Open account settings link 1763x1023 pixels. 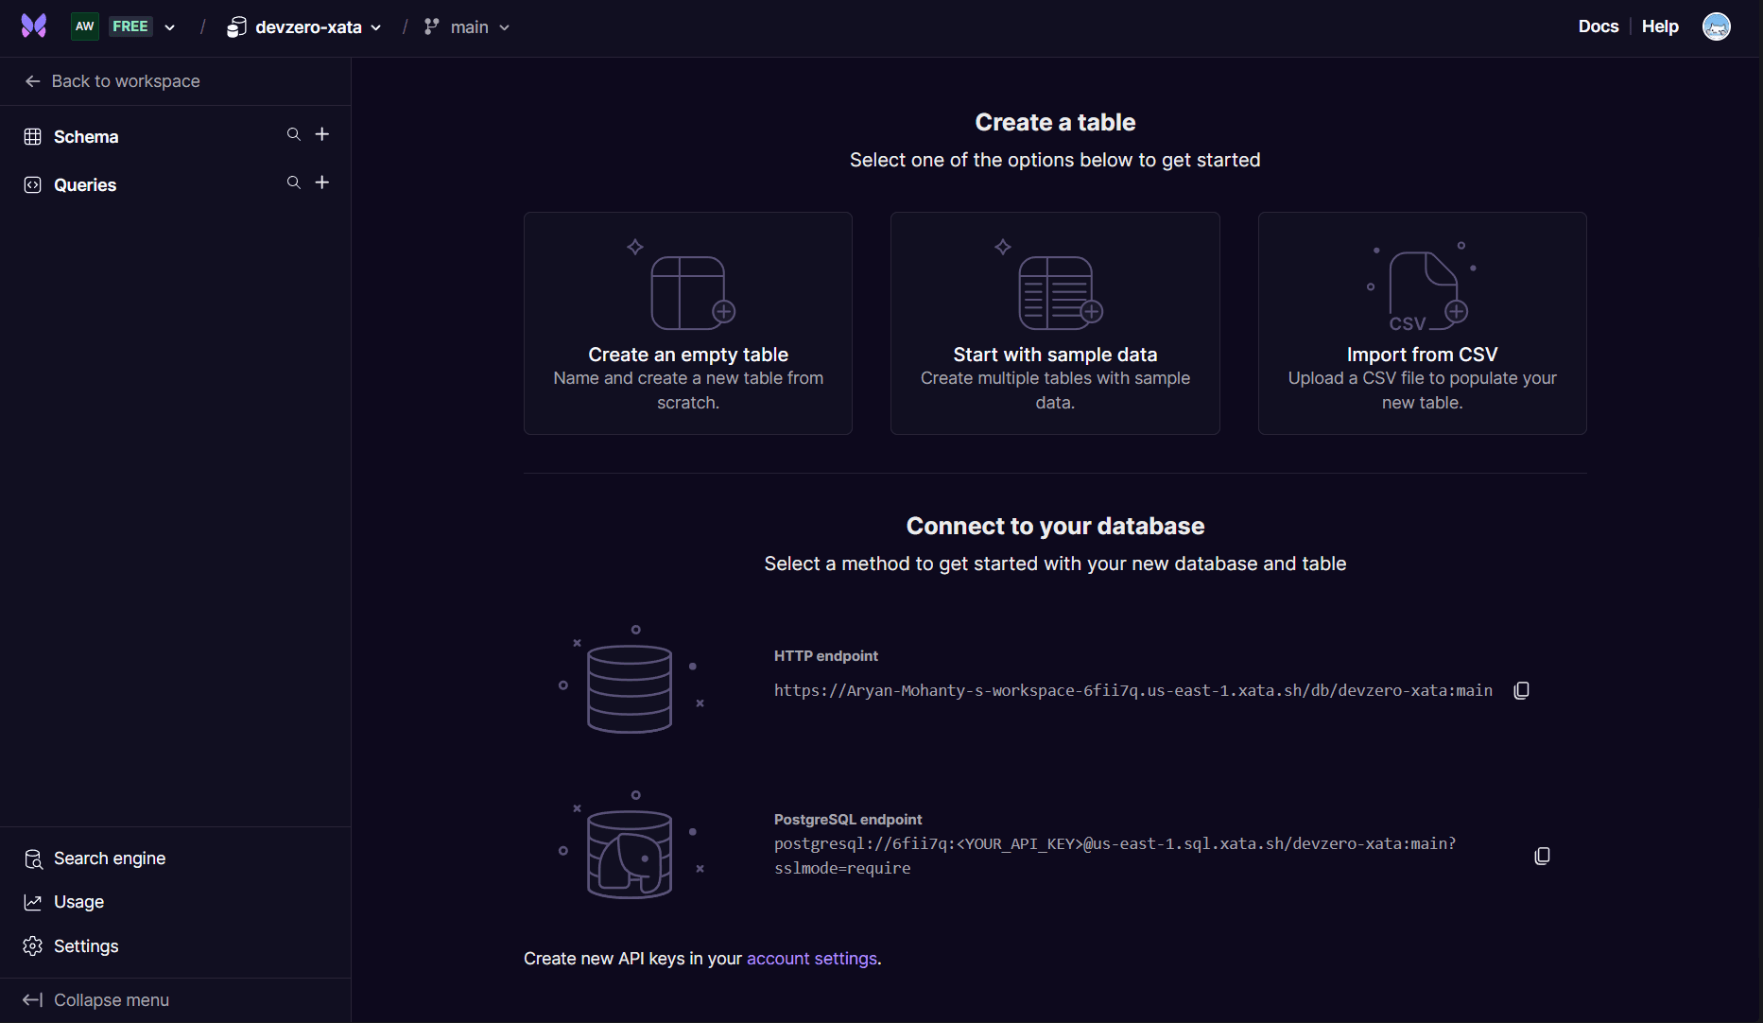[x=811, y=958]
